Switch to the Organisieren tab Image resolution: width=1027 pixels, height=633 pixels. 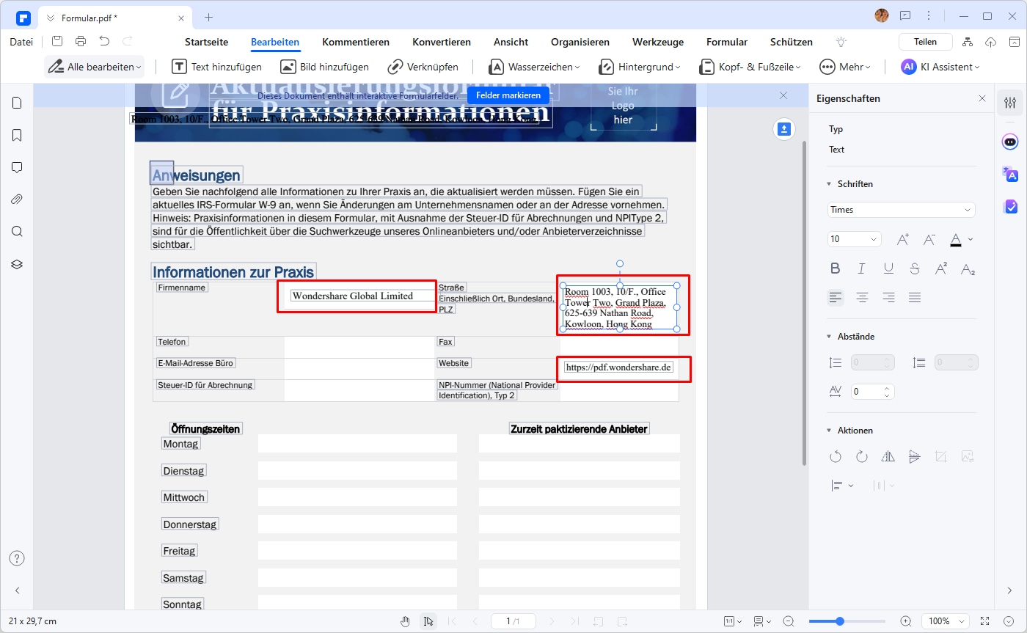click(x=580, y=42)
